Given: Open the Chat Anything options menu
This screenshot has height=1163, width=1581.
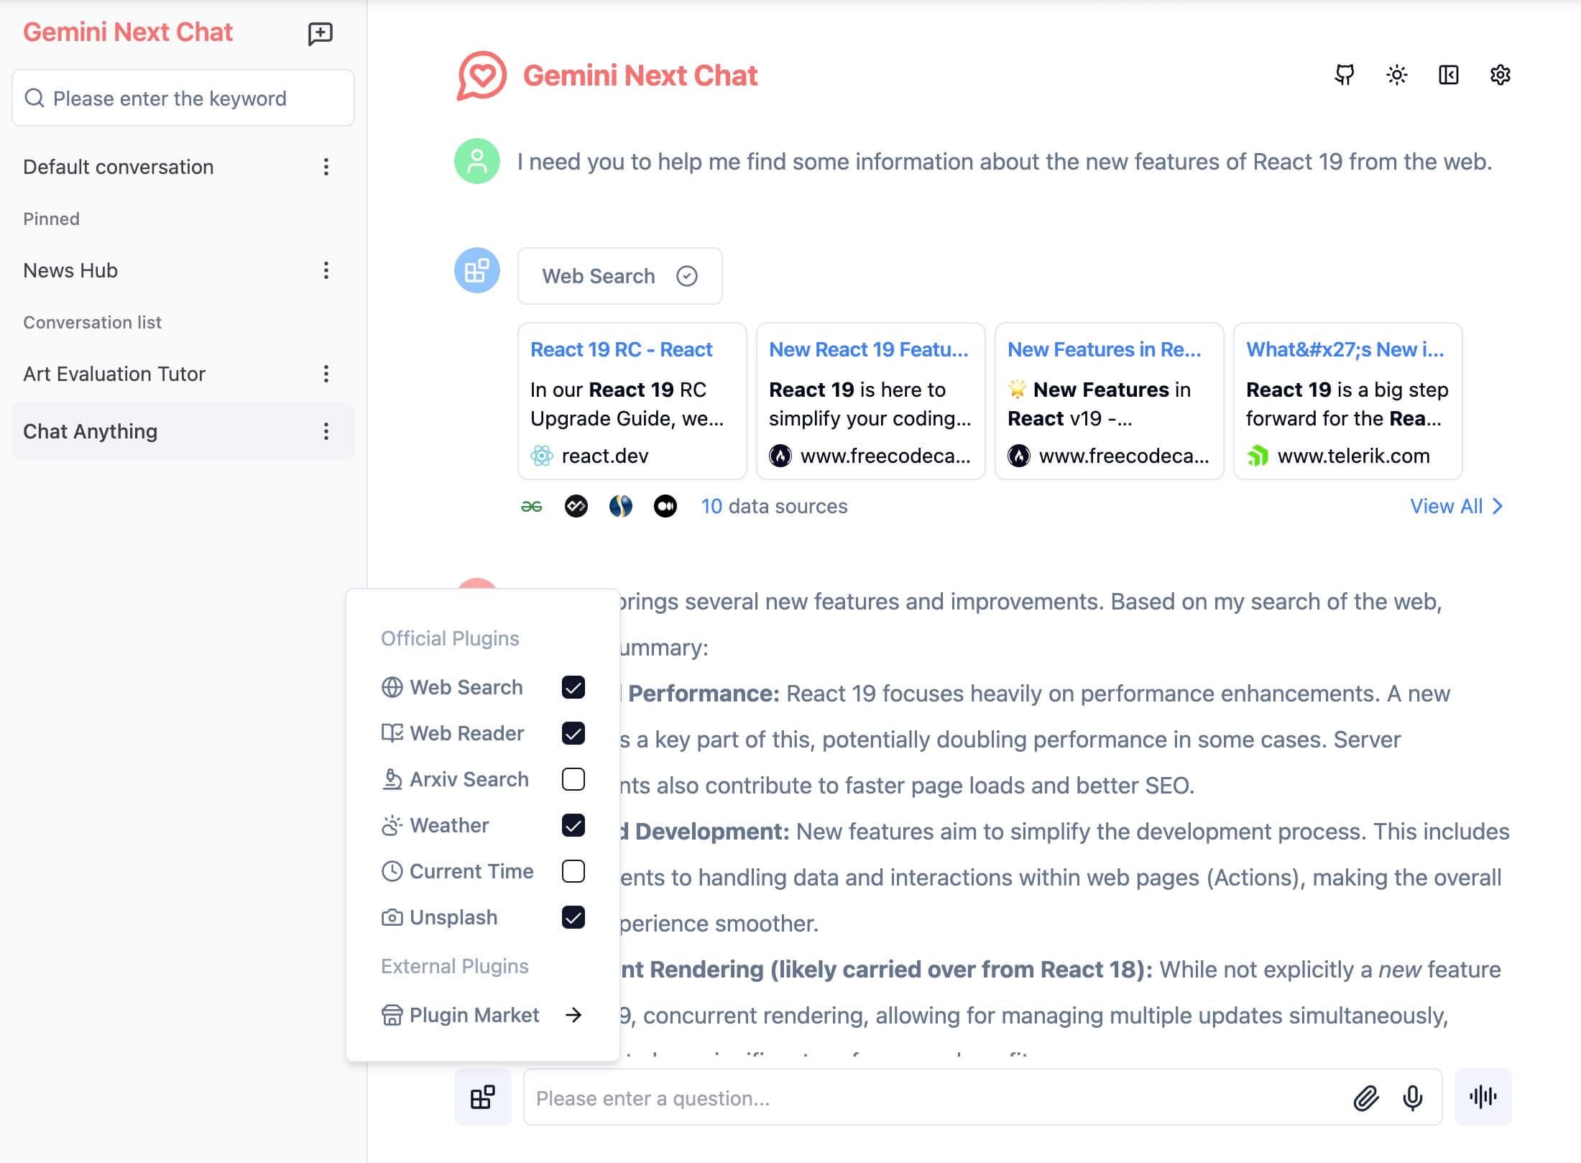Looking at the screenshot, I should coord(326,431).
